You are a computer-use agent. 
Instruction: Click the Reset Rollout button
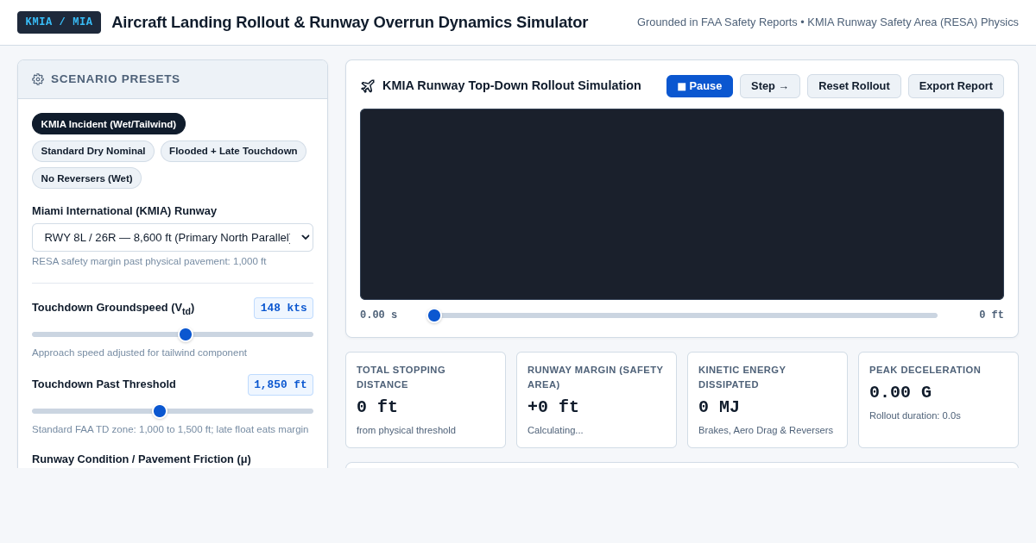click(854, 86)
